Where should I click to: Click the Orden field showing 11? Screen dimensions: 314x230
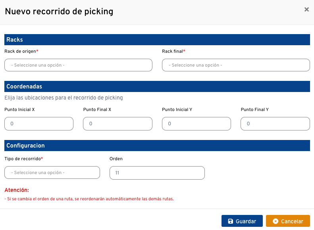[x=157, y=172]
